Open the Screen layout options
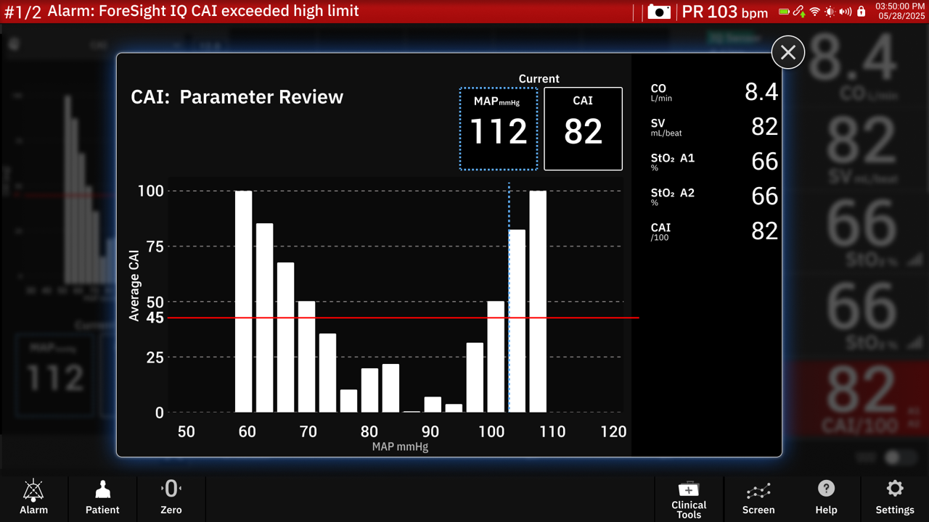The image size is (929, 522). point(758,497)
